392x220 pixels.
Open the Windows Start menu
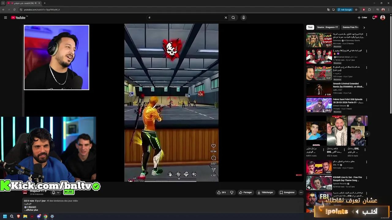tap(5, 216)
